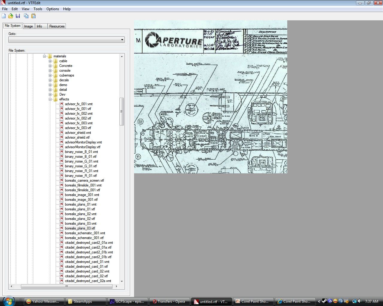Expand the cubemaps folder
383x306 pixels.
50,75
